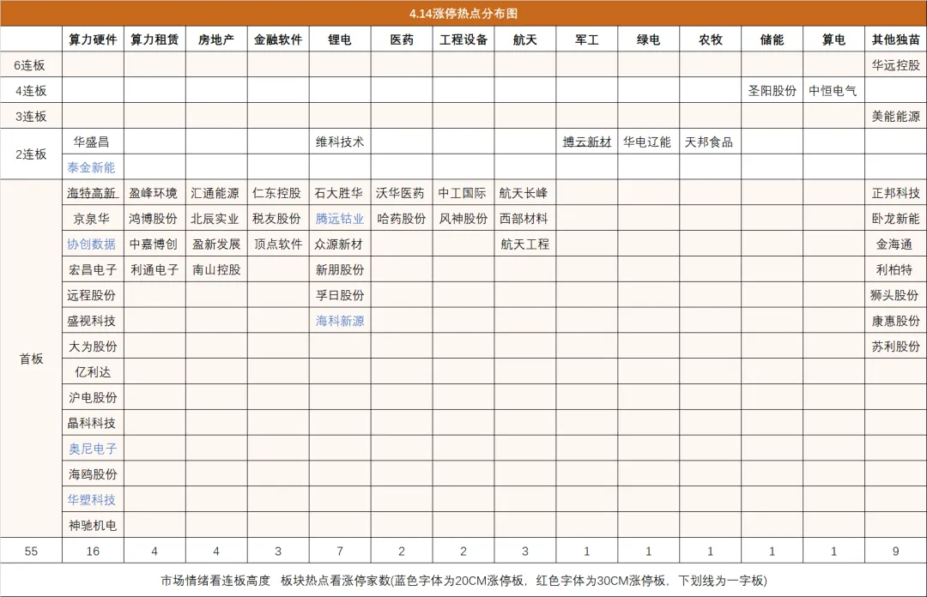Screen dimensions: 927x597
Task: Select the 算力硬件 count 16 cell
Action: [93, 551]
